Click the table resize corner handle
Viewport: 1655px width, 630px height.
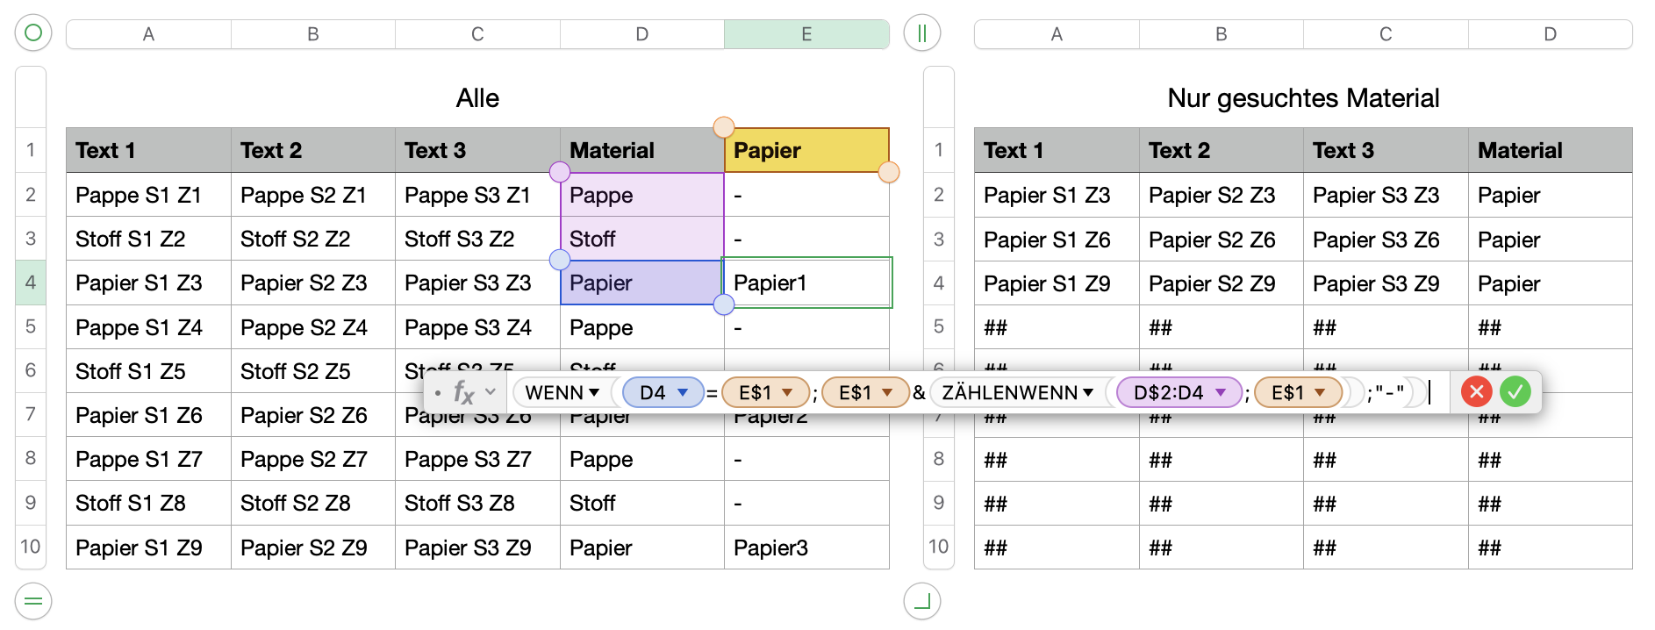921,601
